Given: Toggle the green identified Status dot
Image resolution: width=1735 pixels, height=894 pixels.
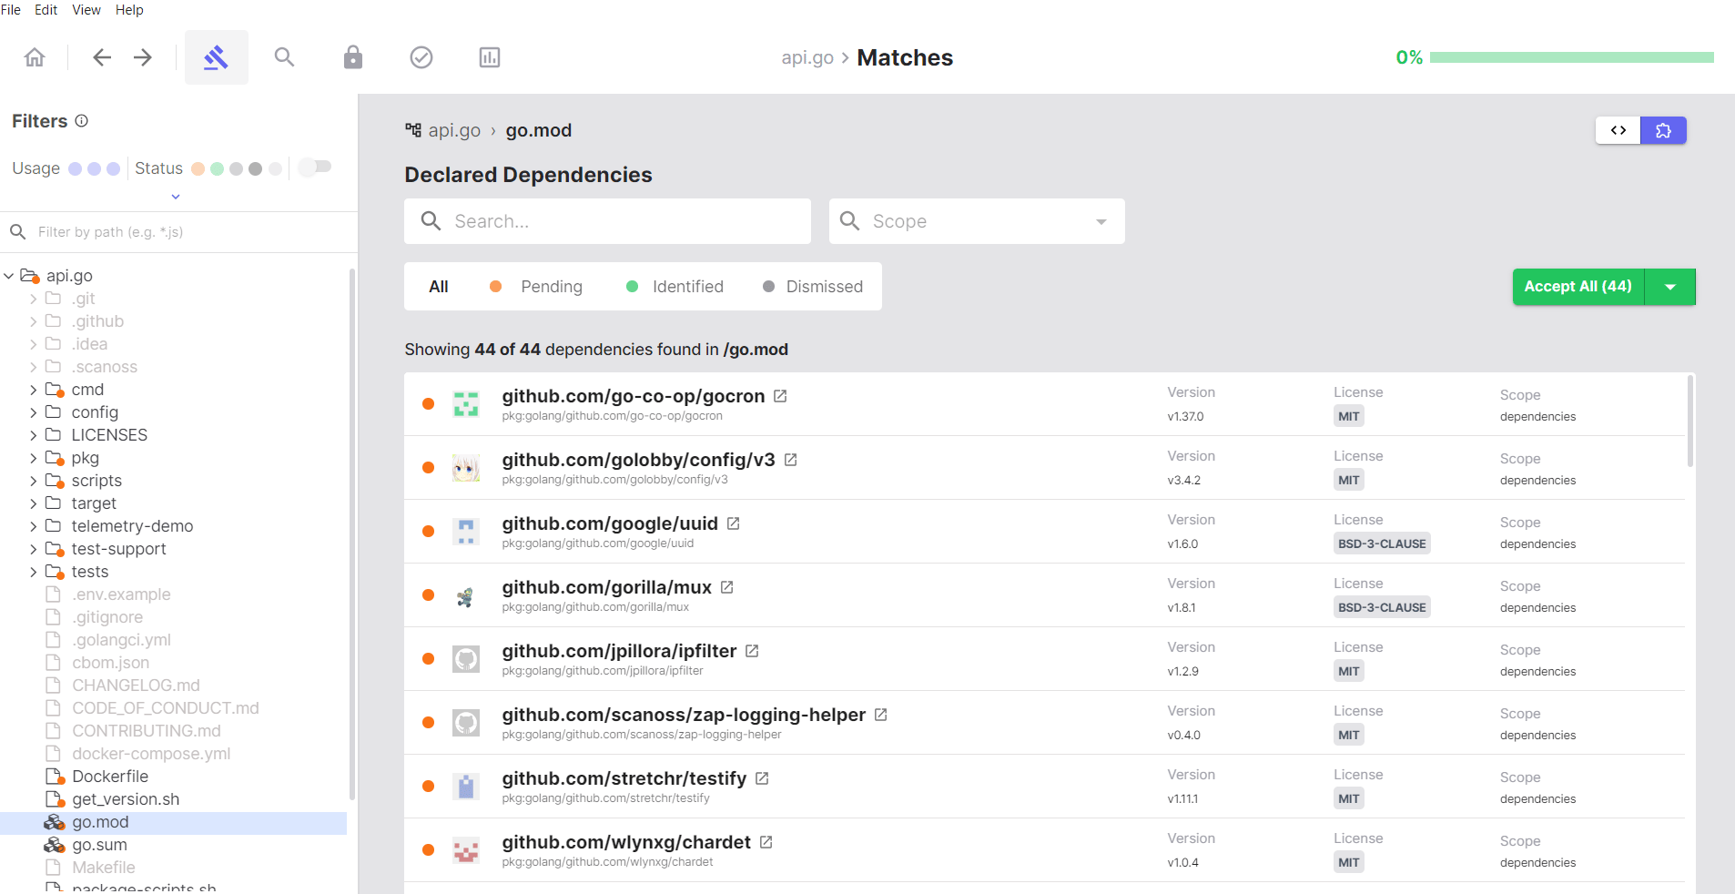Looking at the screenshot, I should click(x=217, y=168).
